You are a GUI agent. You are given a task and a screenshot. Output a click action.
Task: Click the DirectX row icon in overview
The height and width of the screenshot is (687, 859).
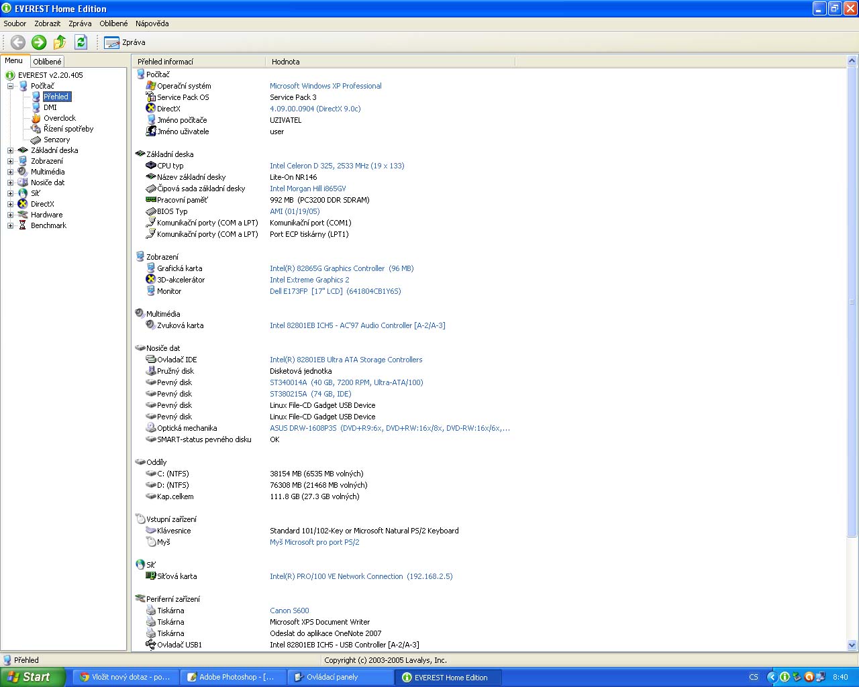pos(151,109)
